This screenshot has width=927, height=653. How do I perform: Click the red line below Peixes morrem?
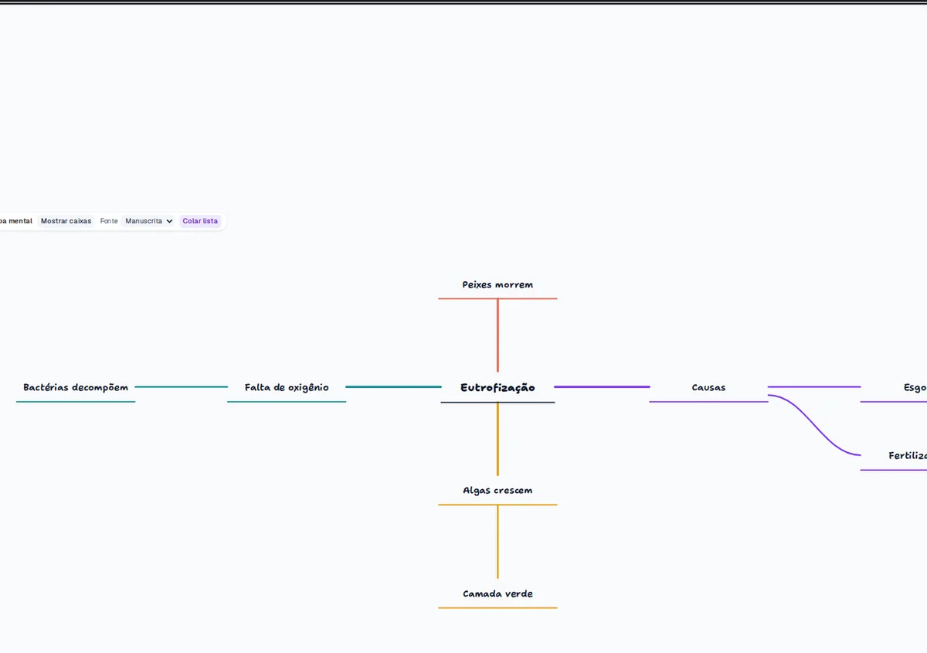pos(497,335)
